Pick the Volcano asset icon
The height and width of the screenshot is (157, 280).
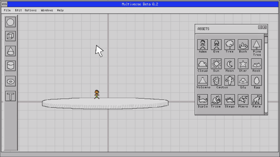203,80
